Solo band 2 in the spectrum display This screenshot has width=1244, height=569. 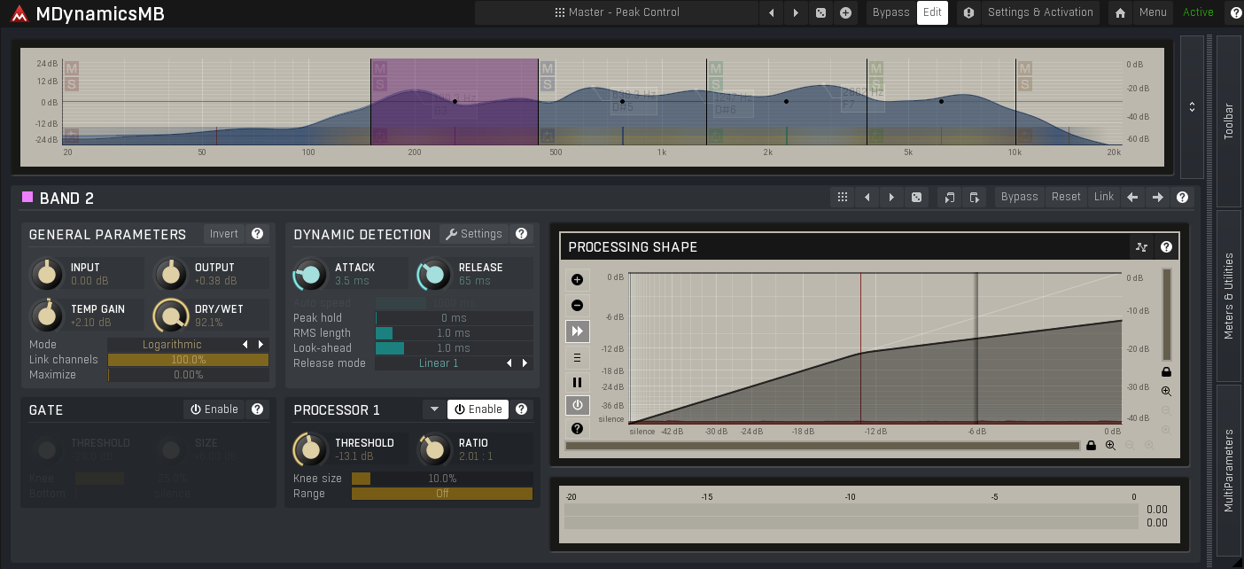(x=380, y=84)
